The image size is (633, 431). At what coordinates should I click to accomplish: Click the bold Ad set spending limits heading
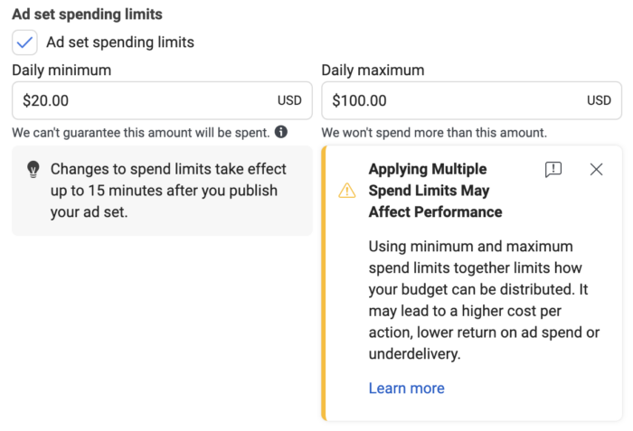click(x=87, y=14)
